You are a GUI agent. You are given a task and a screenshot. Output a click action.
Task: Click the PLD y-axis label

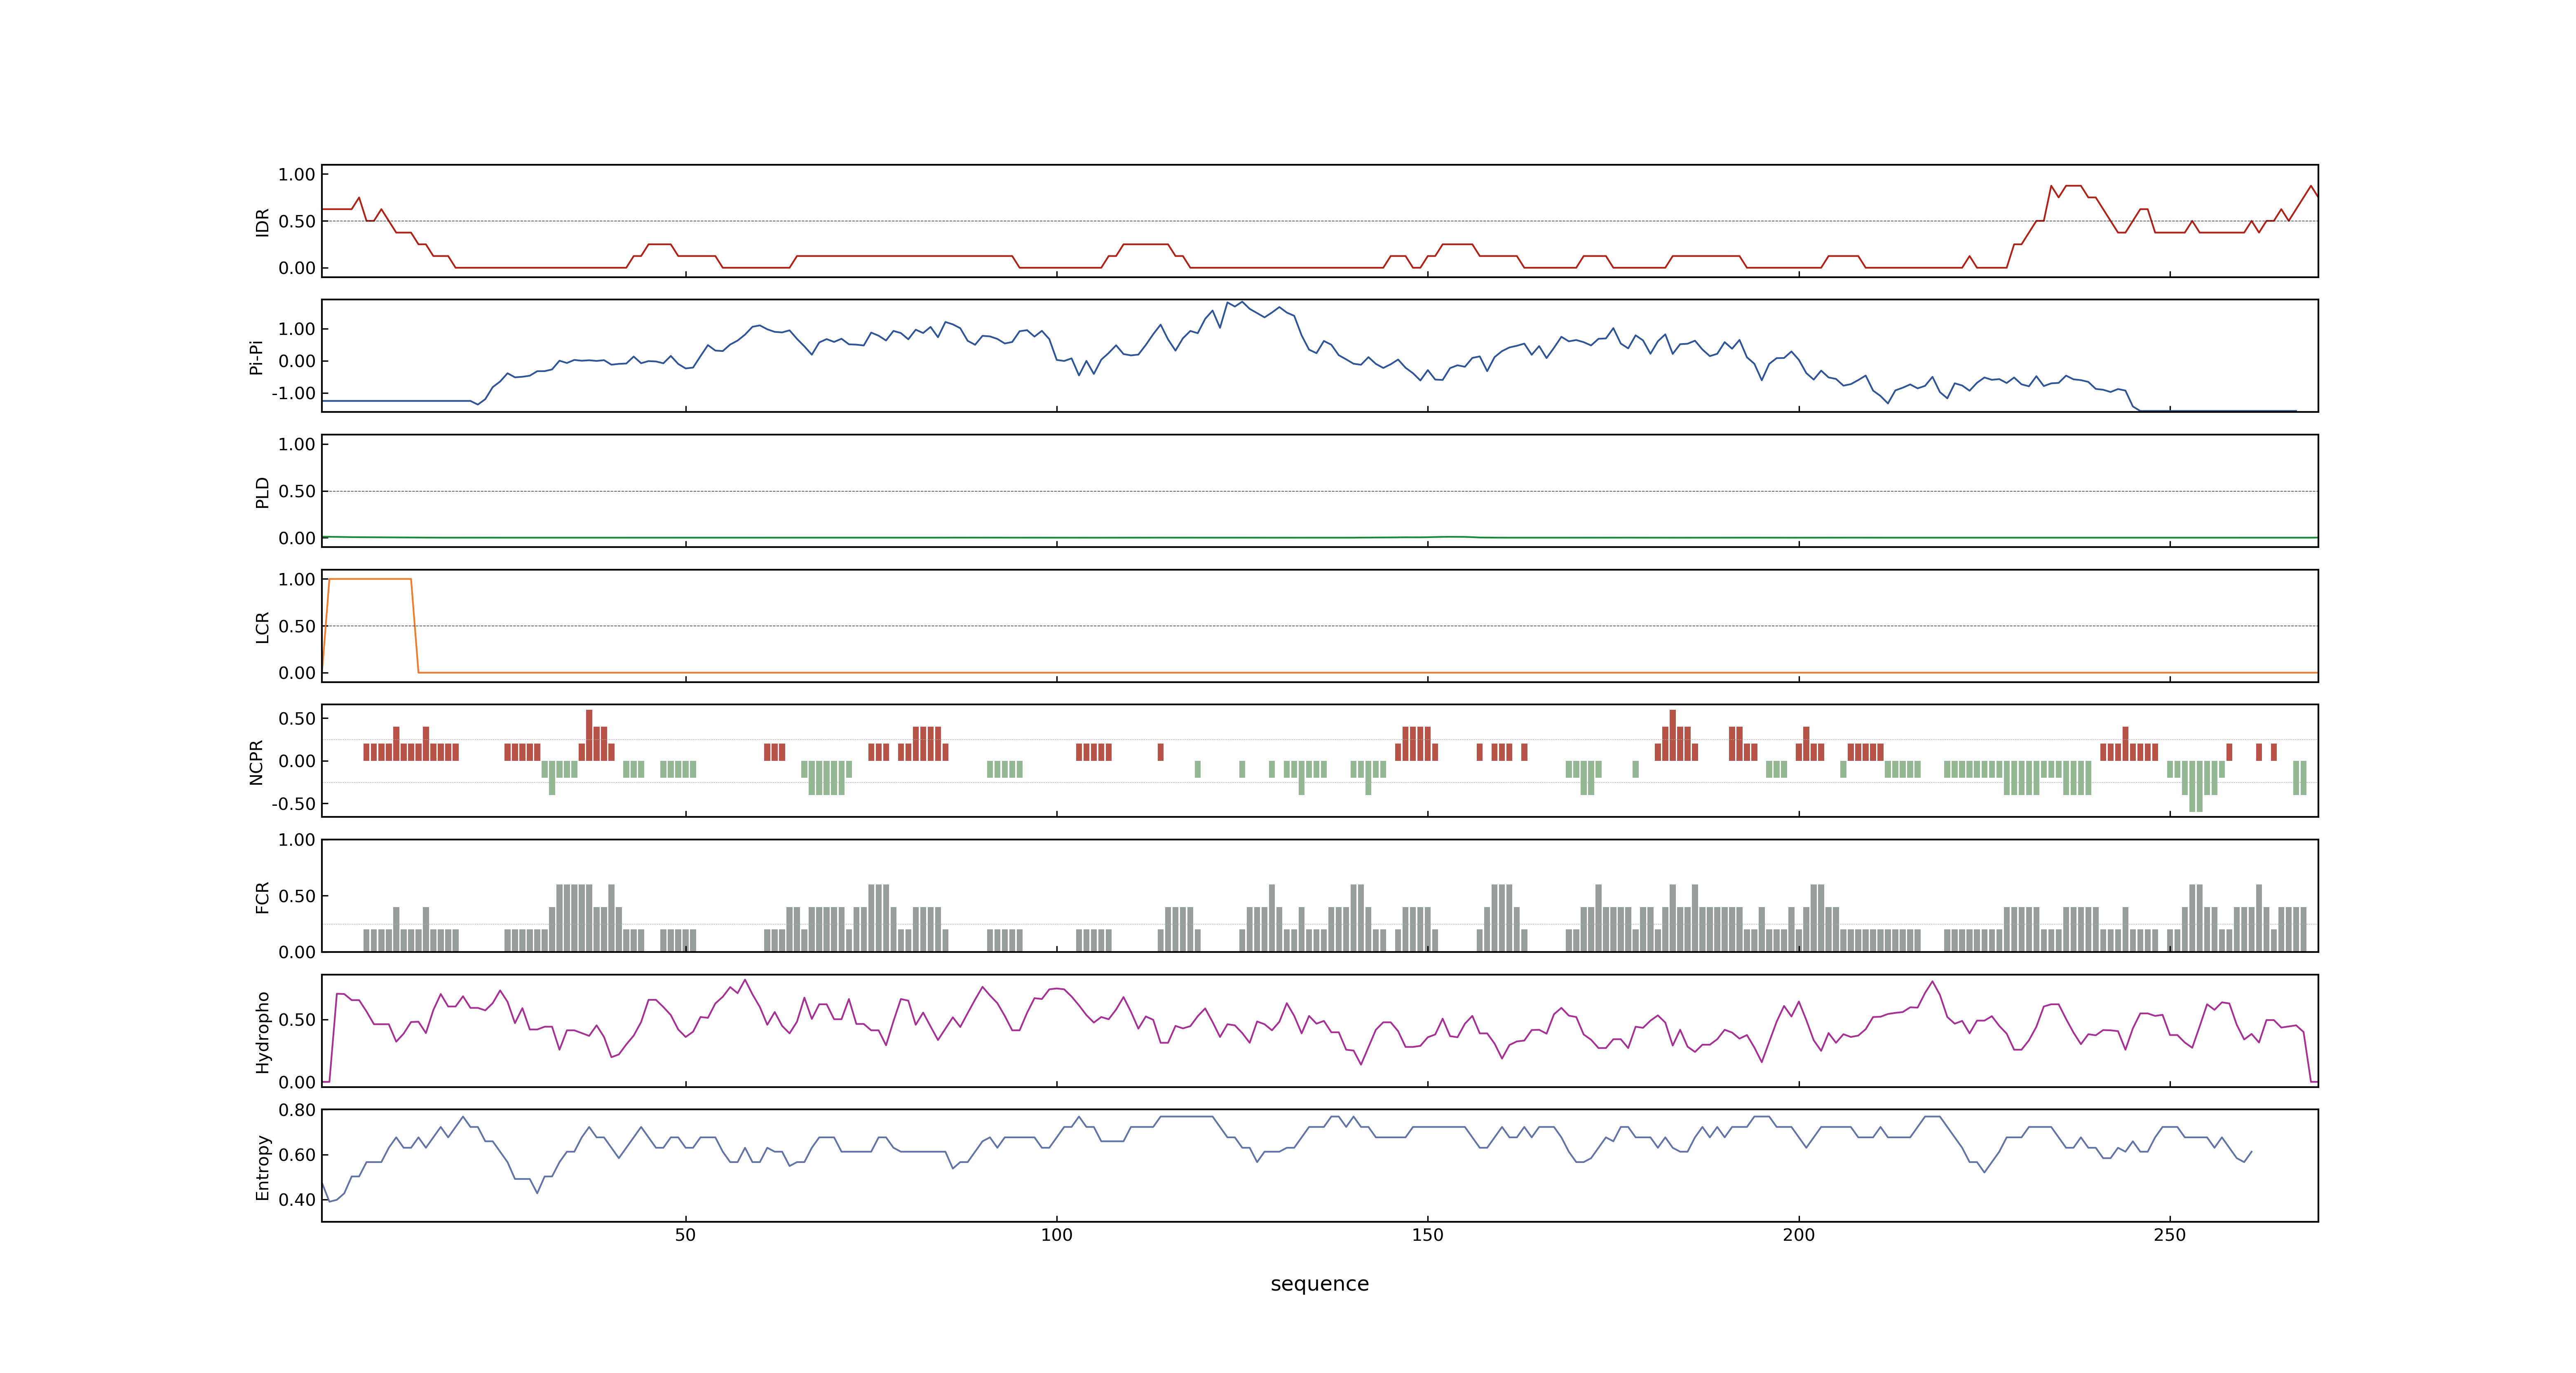263,491
